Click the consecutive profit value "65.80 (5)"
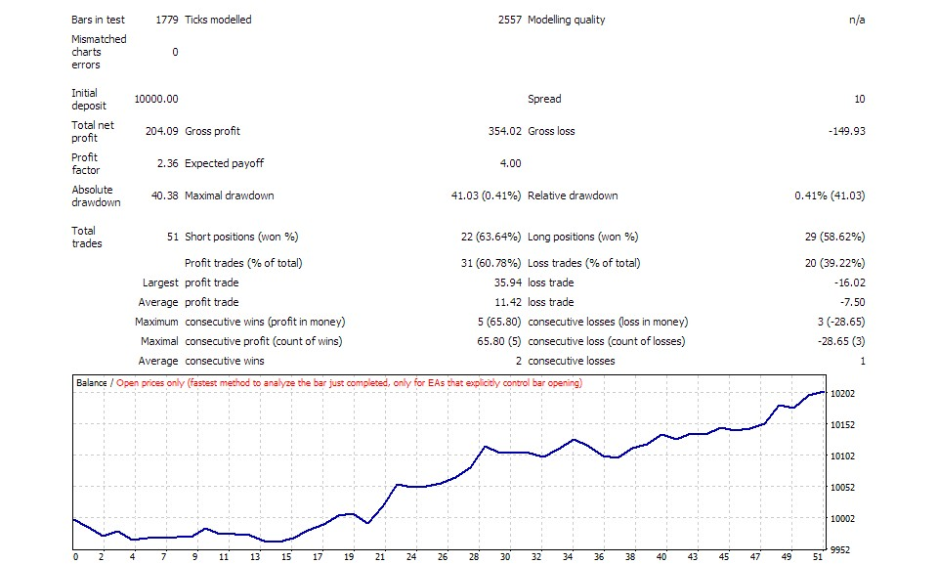 (x=499, y=342)
